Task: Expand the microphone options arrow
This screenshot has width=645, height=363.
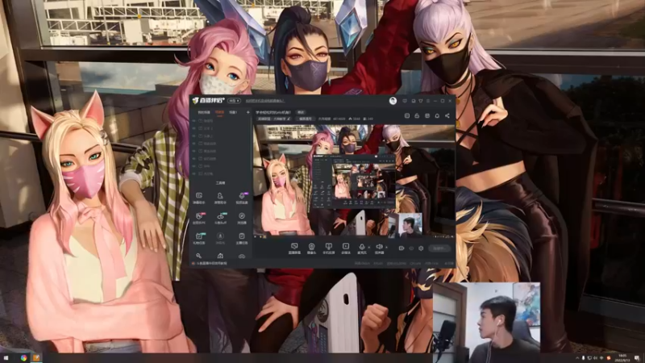Action: pyautogui.click(x=368, y=248)
